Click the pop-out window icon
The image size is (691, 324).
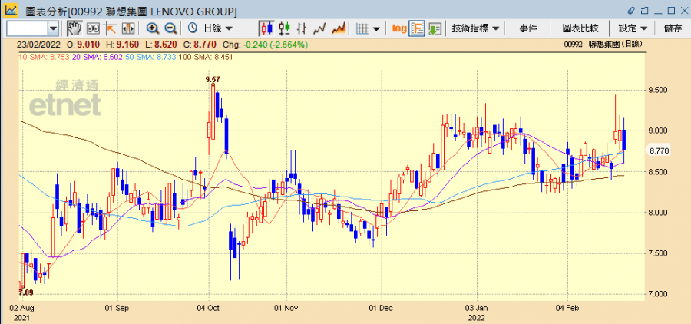(645, 10)
